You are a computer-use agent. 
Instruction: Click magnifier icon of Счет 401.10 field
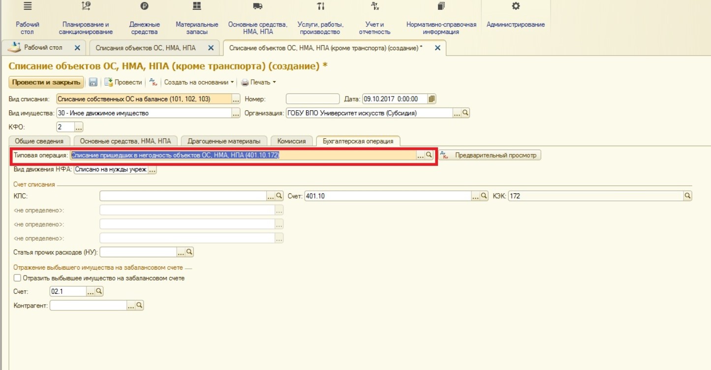point(484,196)
